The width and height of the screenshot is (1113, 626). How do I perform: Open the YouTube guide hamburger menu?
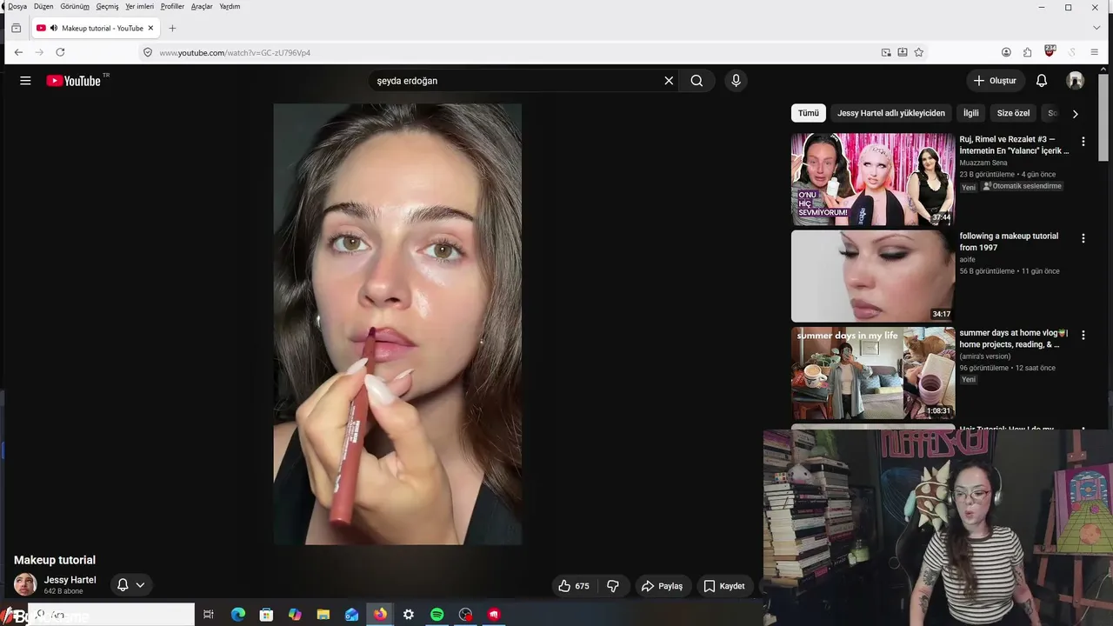pos(25,81)
